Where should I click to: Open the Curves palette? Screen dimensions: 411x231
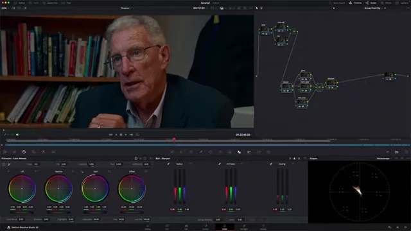click(172, 152)
